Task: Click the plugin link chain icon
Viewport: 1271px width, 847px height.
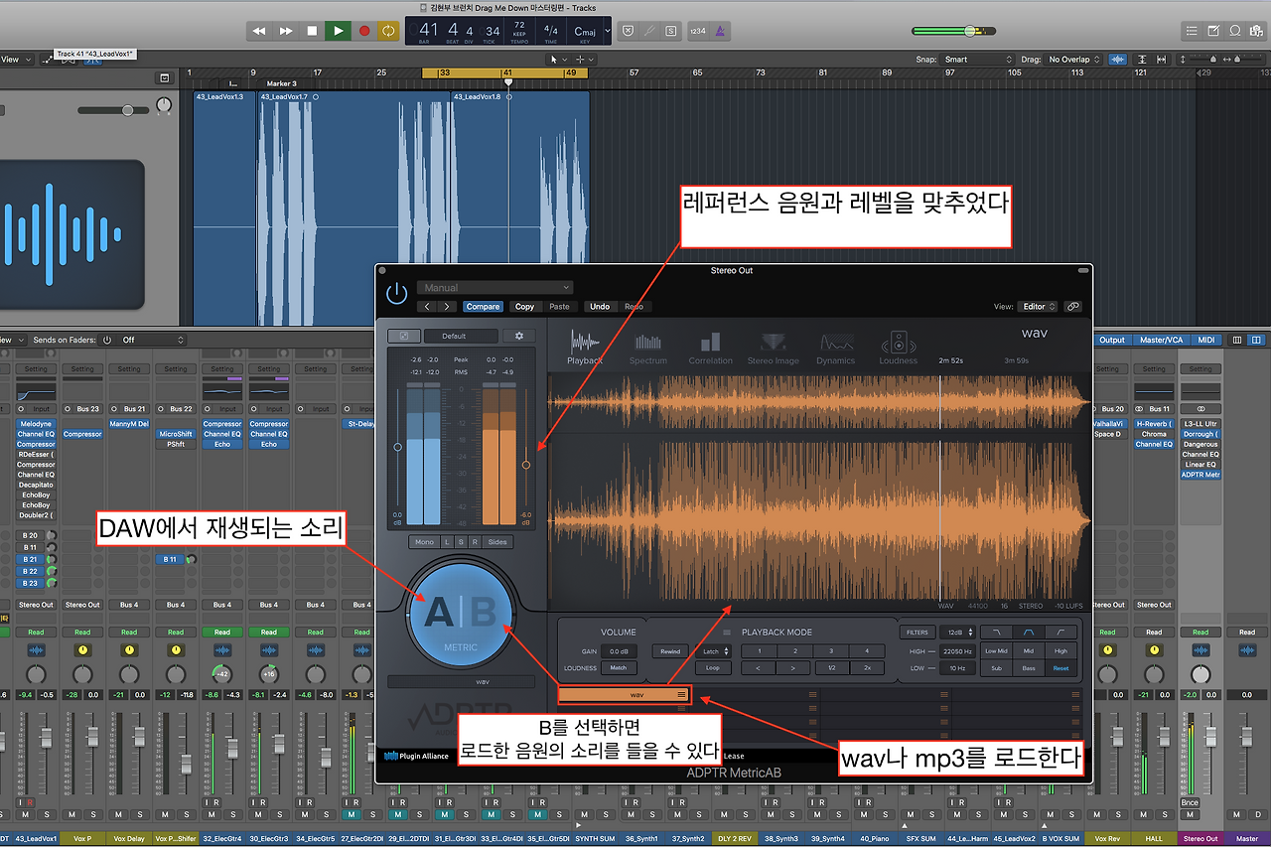Action: click(x=1072, y=307)
